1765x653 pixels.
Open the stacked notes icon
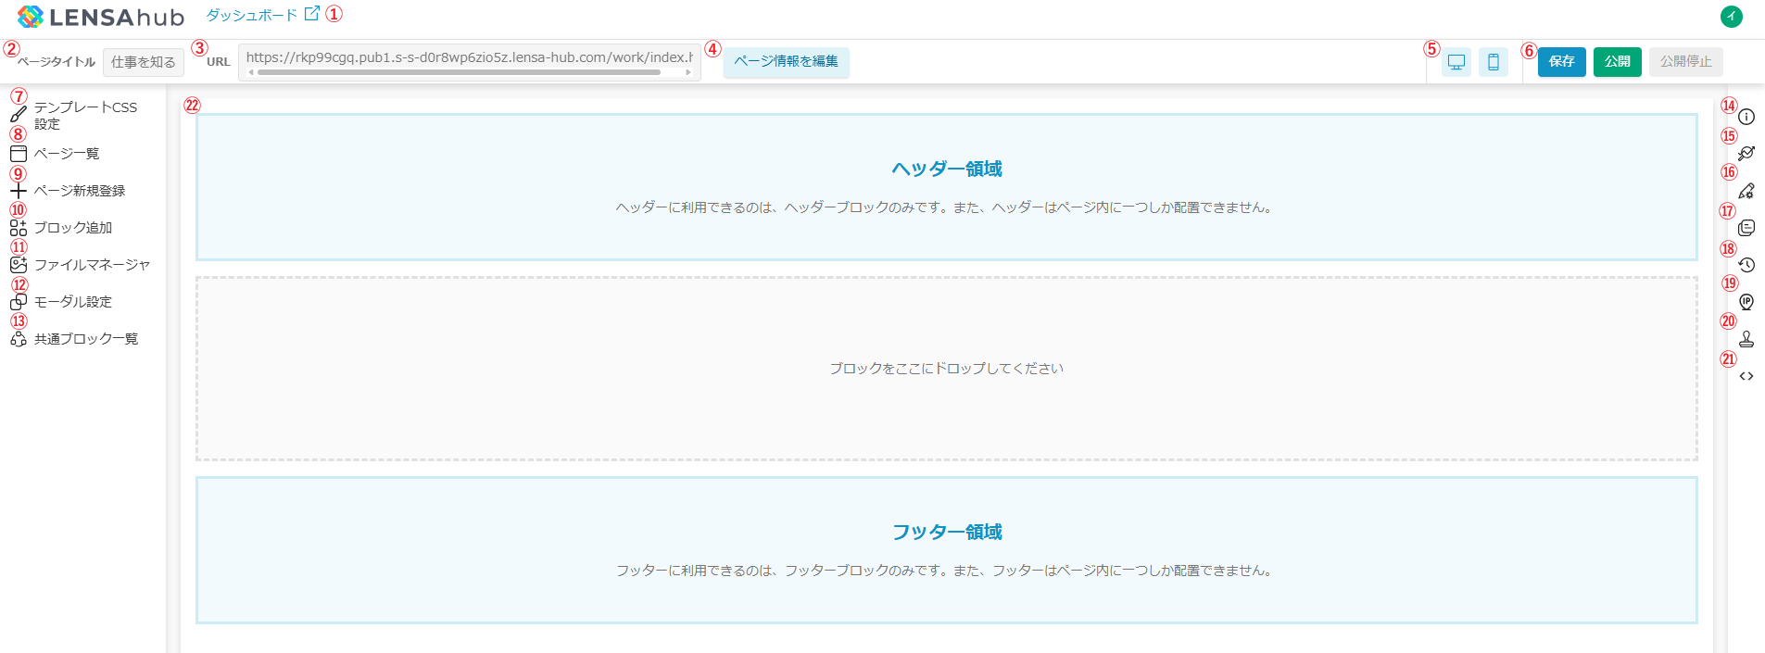pyautogui.click(x=1746, y=228)
